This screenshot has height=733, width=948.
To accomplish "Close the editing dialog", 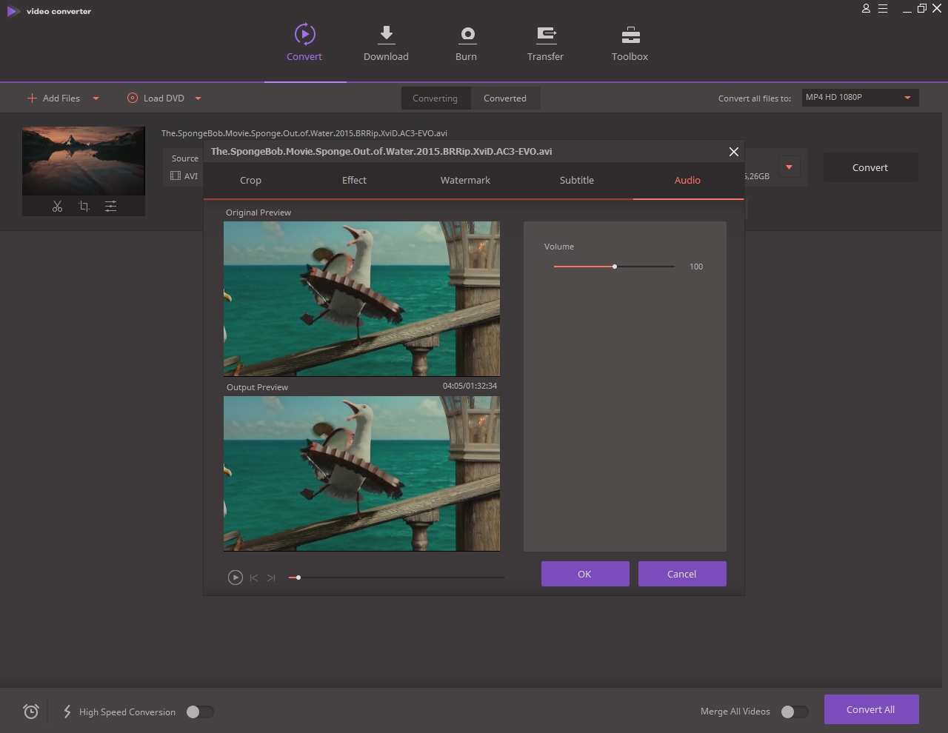I will coord(734,151).
